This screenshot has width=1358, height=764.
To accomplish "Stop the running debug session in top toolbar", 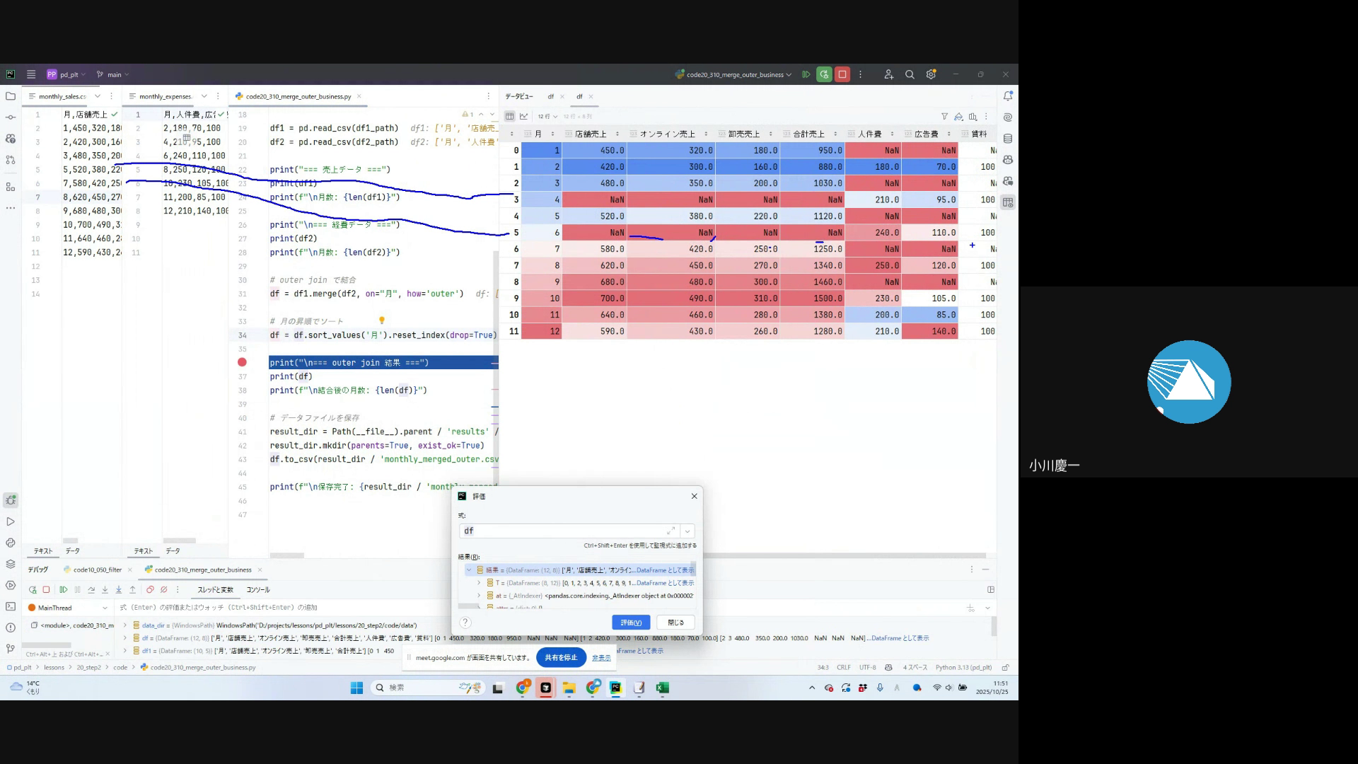I will 842,74.
